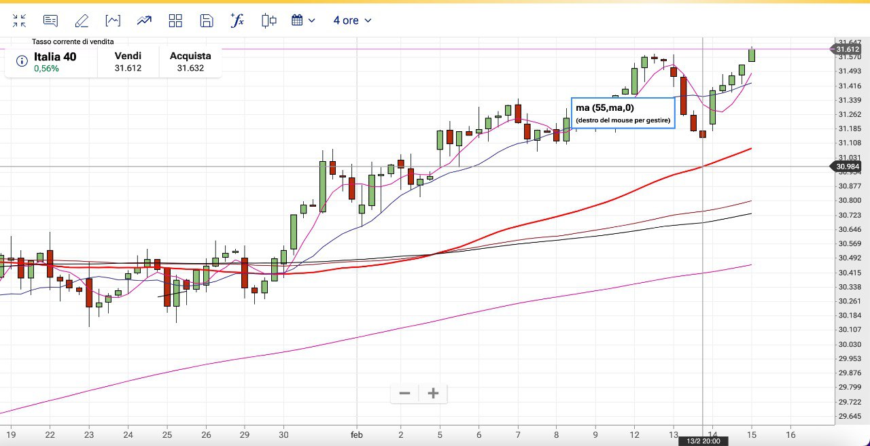Click the 31.612 current price label
Screen dimensions: 870x446
coord(848,49)
